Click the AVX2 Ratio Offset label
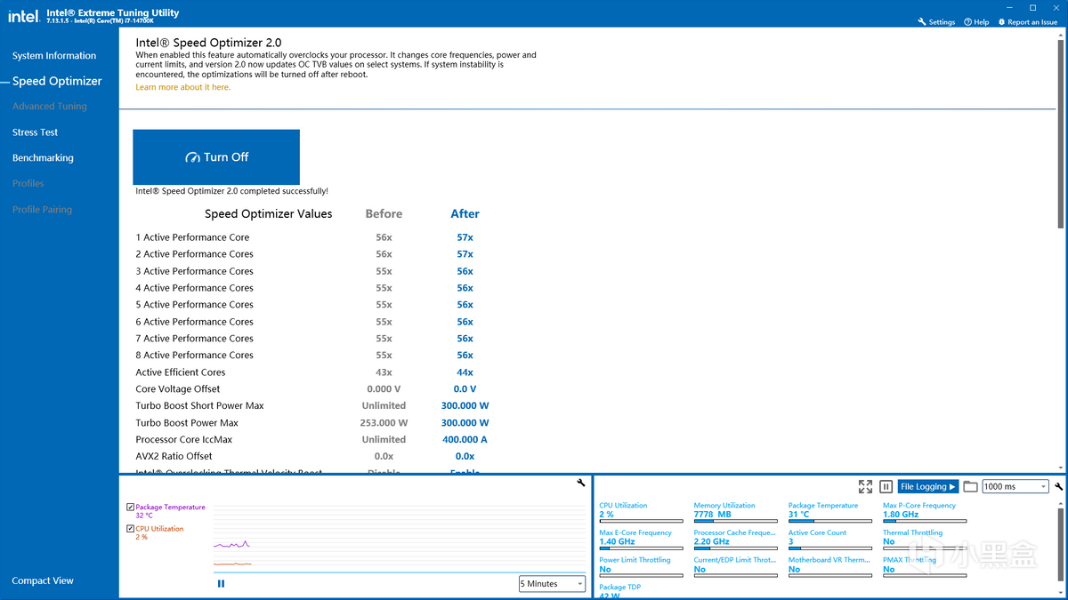The height and width of the screenshot is (600, 1068). 174,456
